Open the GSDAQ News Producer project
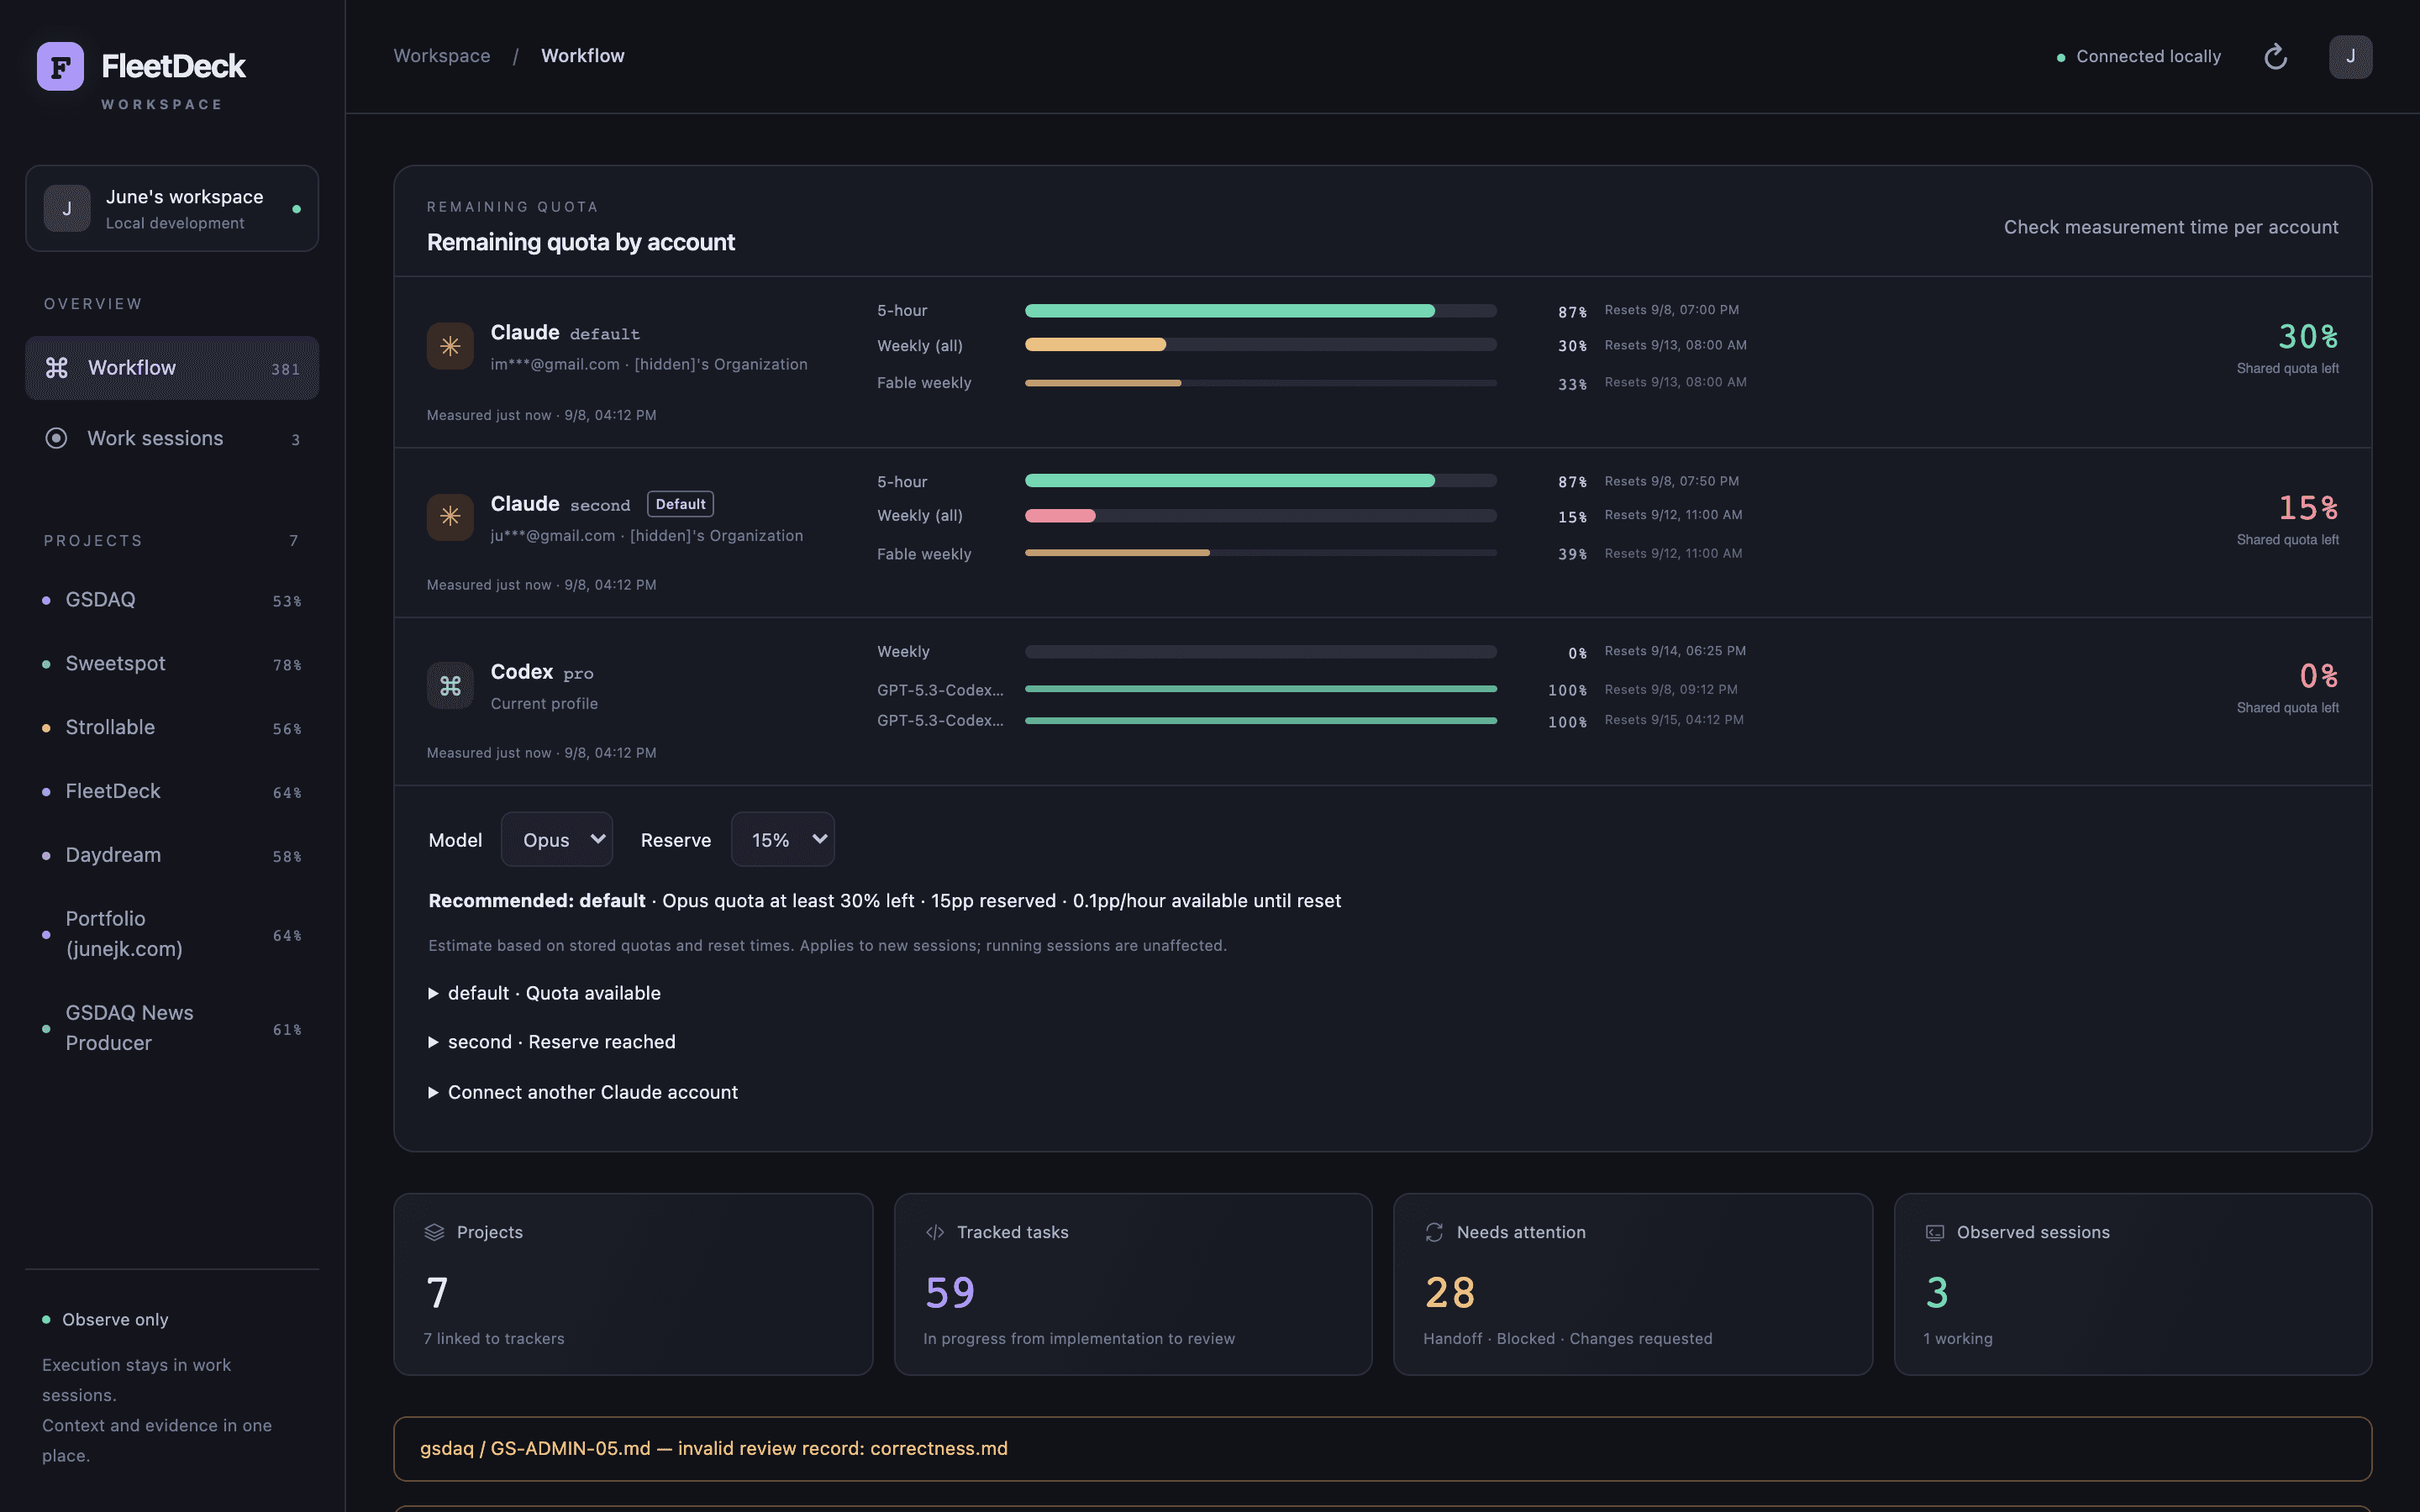This screenshot has height=1512, width=2420. [x=172, y=1028]
